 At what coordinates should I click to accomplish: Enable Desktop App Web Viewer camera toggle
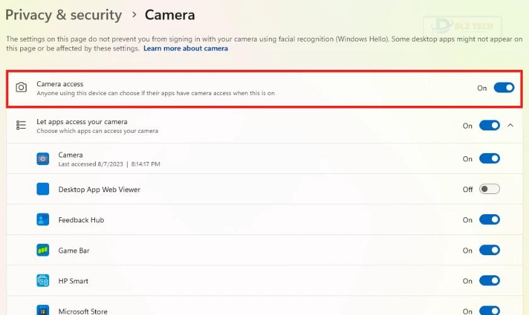[x=489, y=189]
